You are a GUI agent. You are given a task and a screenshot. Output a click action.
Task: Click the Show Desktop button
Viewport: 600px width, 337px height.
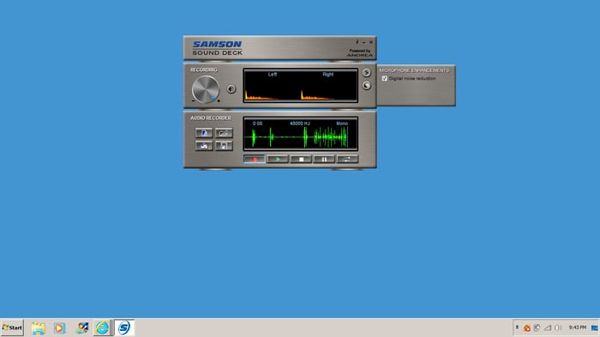(595, 328)
